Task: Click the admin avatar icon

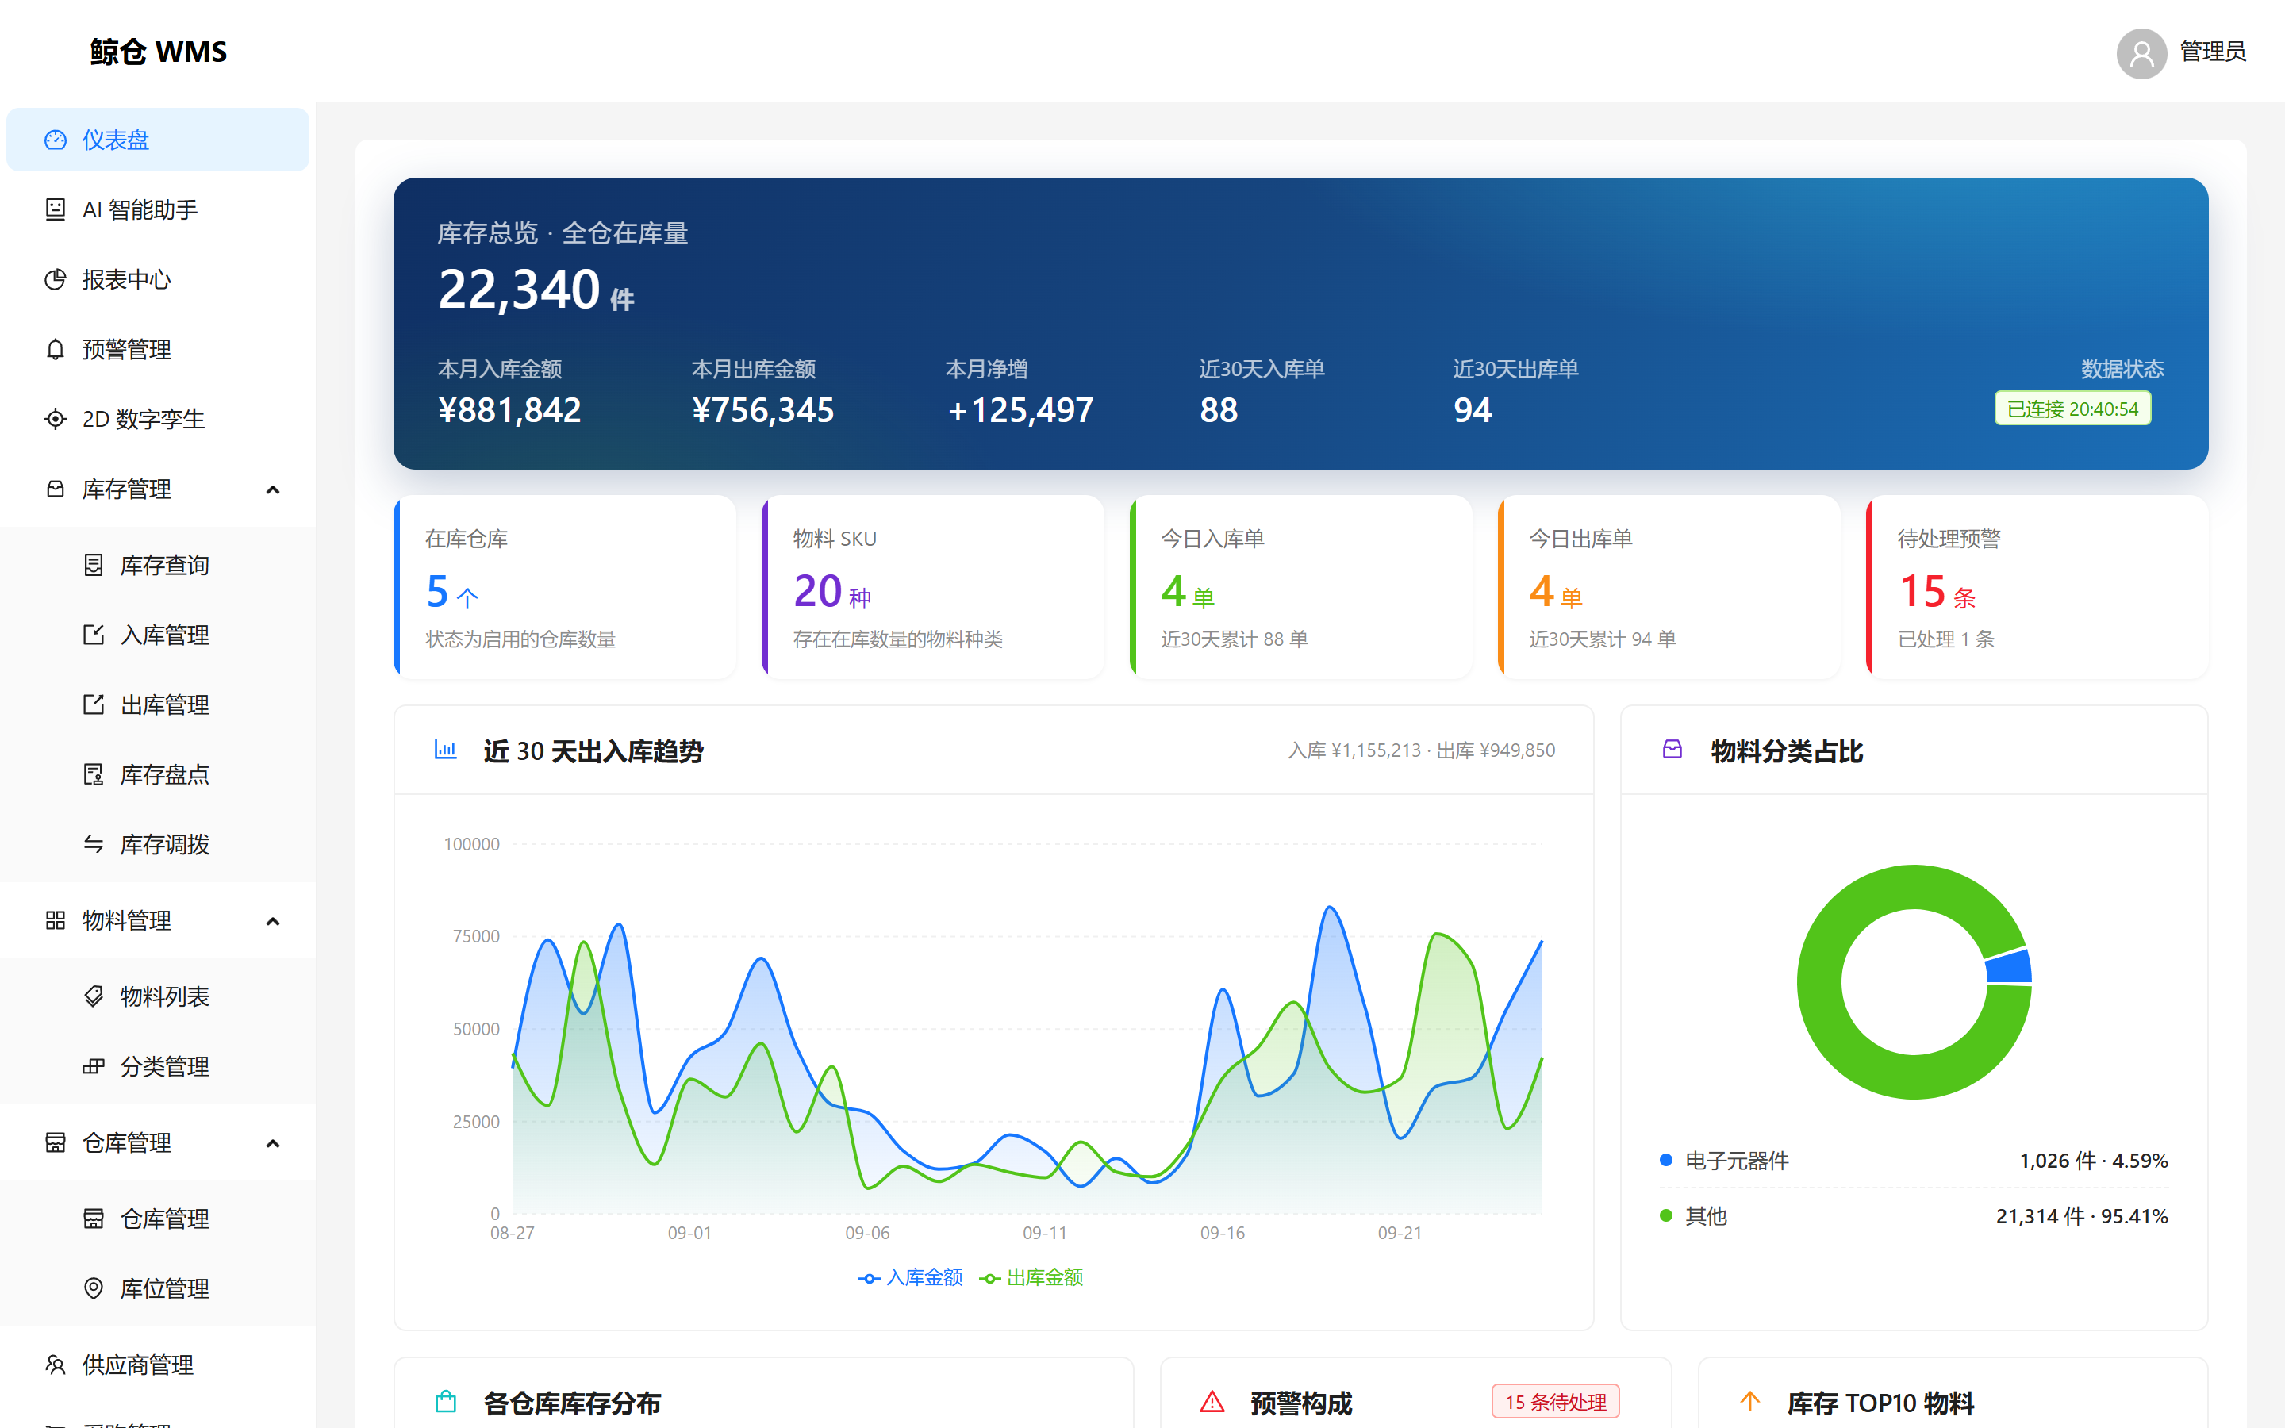Action: [x=2141, y=54]
